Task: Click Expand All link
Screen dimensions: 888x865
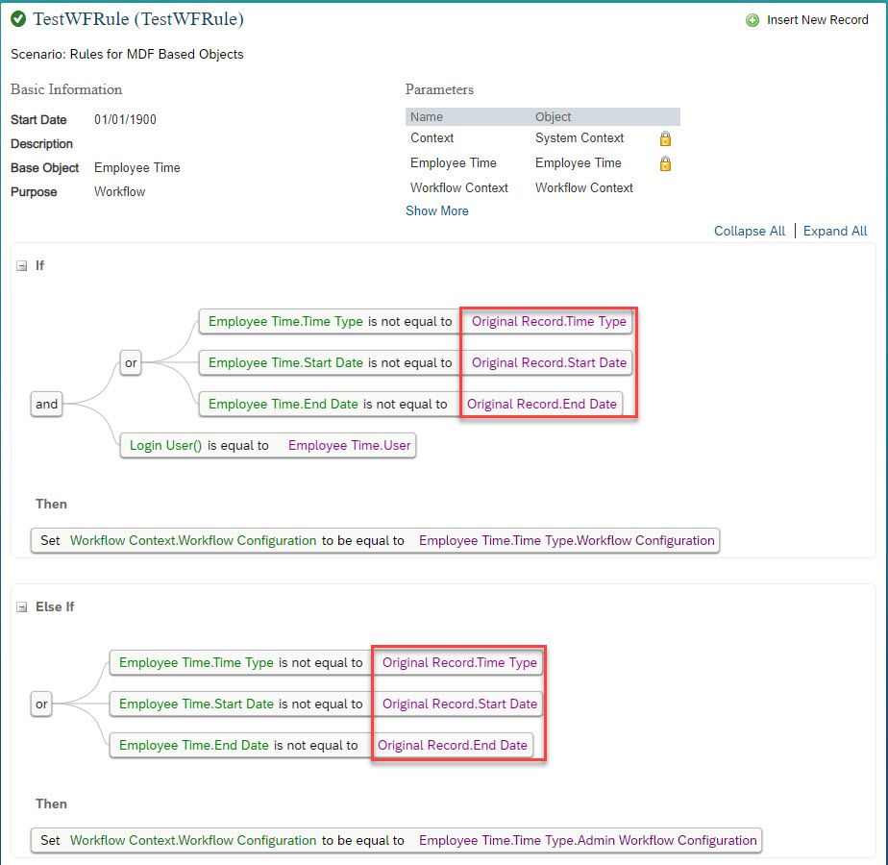Action: [x=835, y=231]
